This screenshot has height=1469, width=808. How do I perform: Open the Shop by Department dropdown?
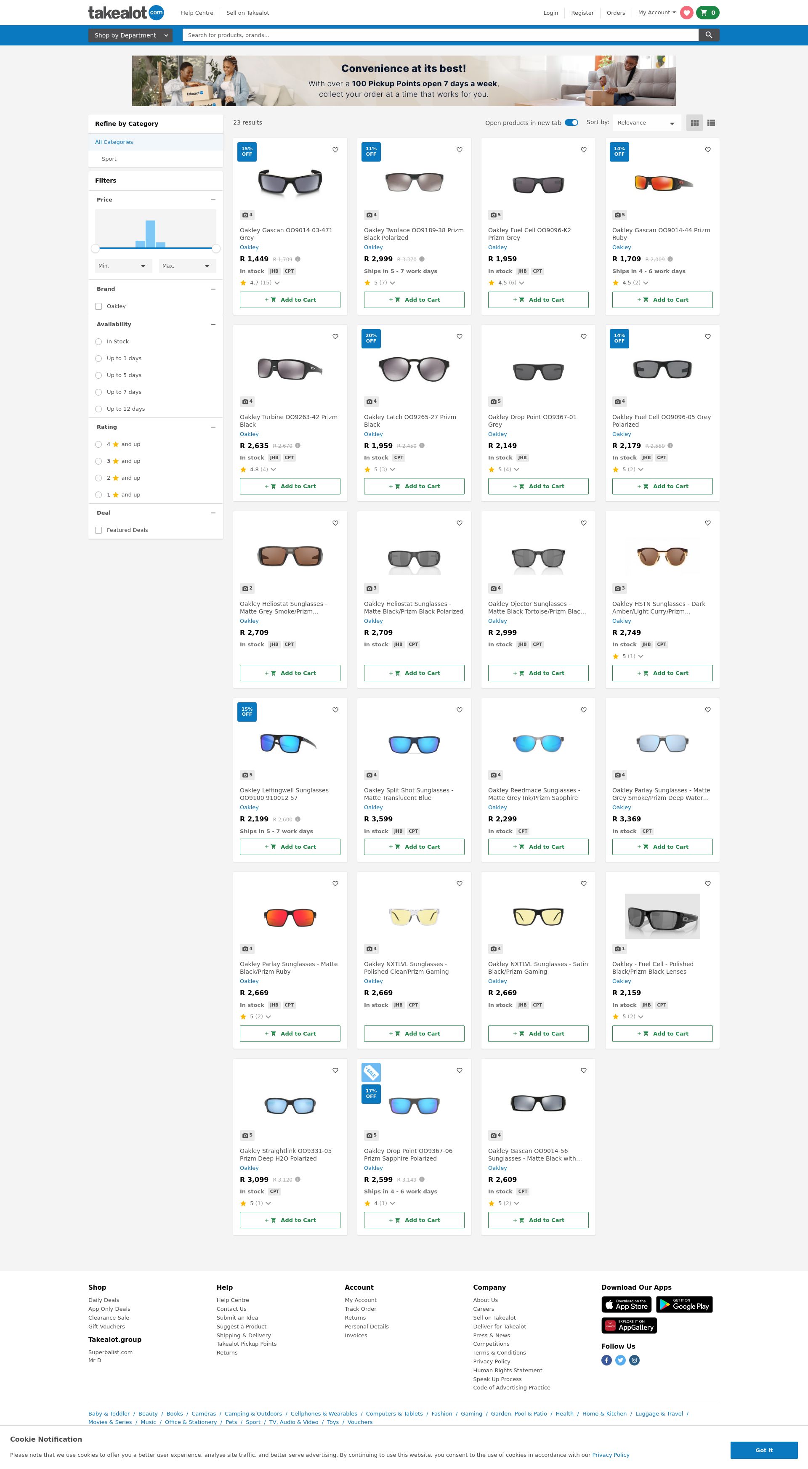pos(130,35)
